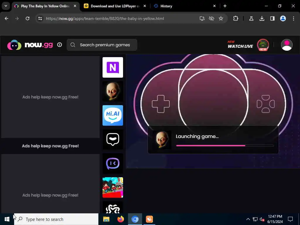This screenshot has width=300, height=225.
Task: Show hidden system tray icons
Action: pyautogui.click(x=248, y=219)
